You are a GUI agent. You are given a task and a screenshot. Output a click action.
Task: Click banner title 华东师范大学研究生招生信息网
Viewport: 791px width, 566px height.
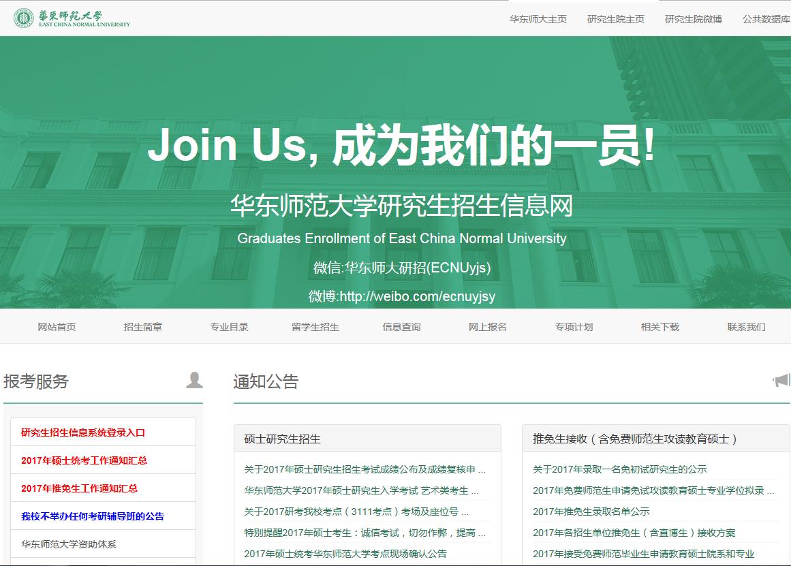401,205
